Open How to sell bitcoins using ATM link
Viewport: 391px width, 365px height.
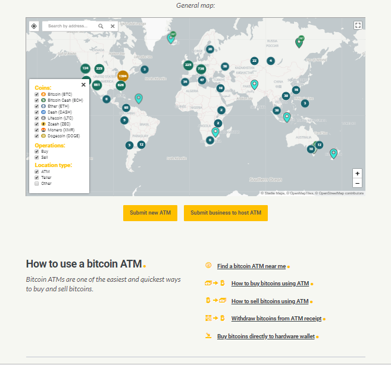(270, 301)
